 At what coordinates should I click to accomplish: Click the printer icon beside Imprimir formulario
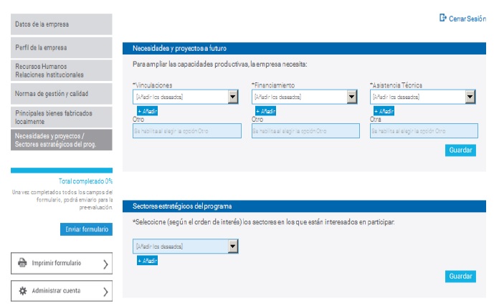(23, 263)
